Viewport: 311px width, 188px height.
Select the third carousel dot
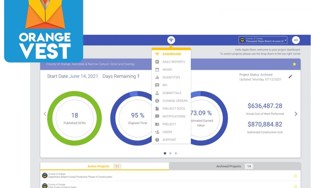point(176,153)
